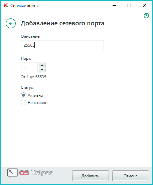Click inside the Порт number field

(x=29, y=67)
